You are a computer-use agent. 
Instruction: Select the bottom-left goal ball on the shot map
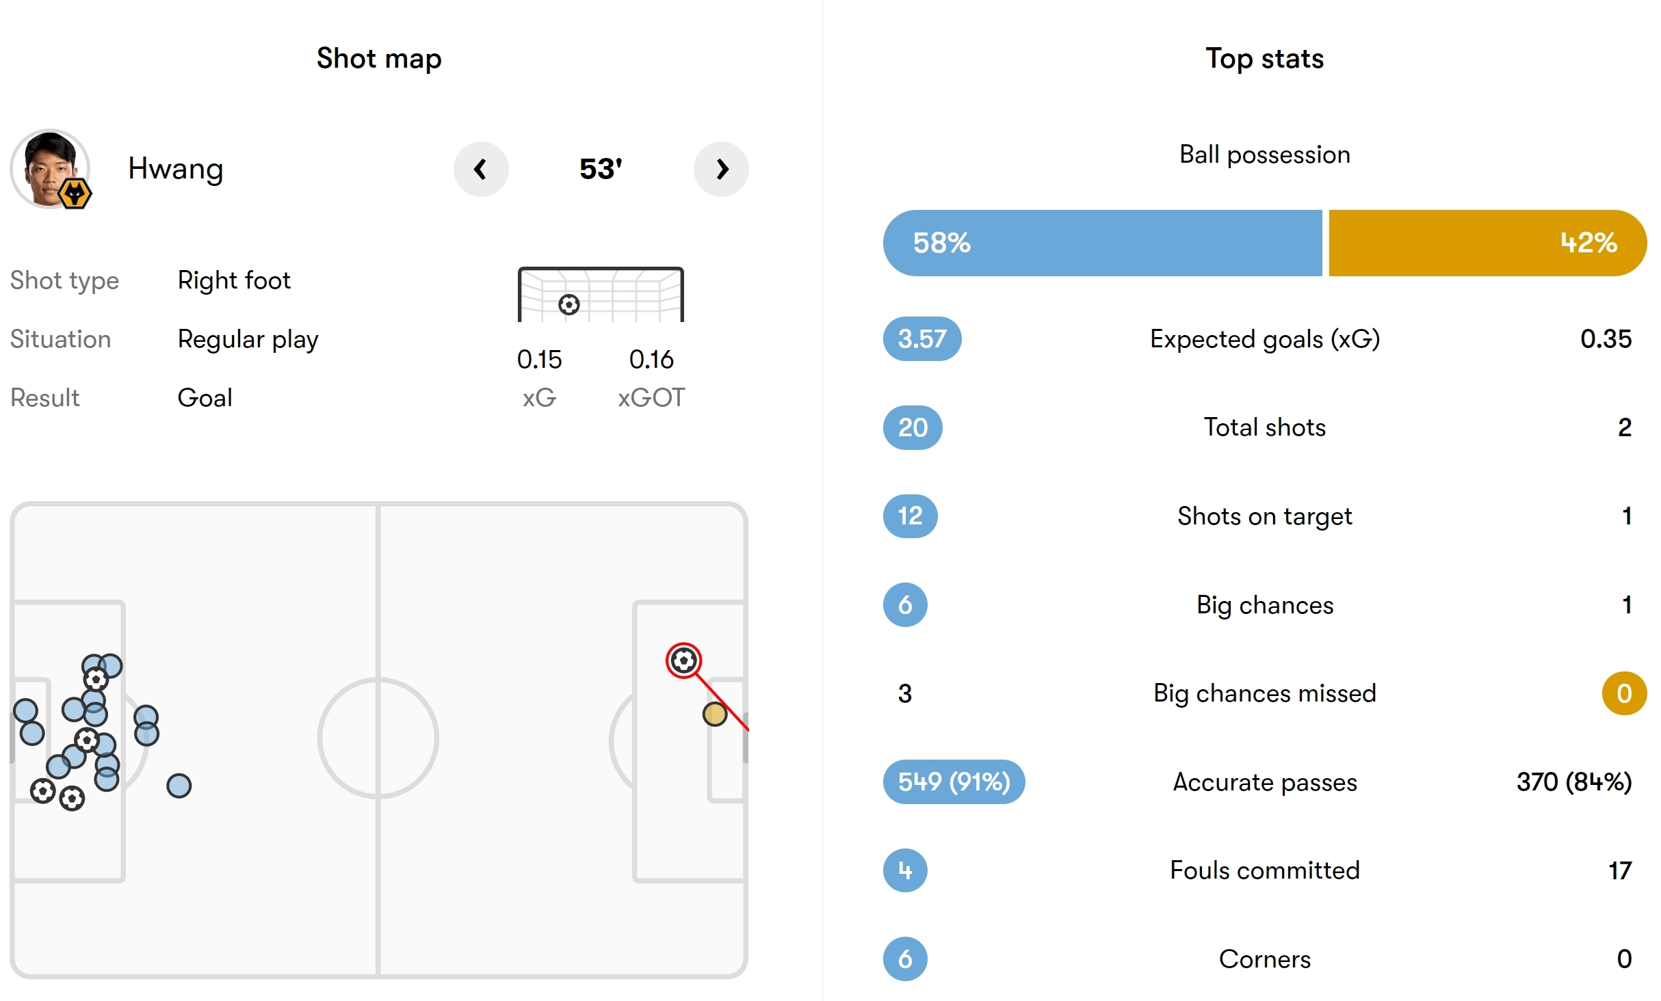(43, 791)
